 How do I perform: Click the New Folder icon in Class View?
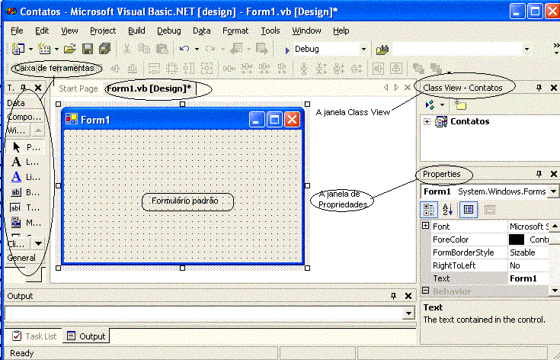460,105
